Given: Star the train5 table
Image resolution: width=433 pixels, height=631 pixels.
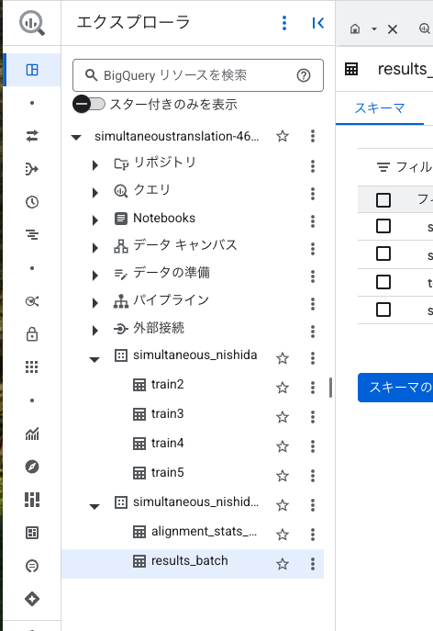Looking at the screenshot, I should [x=283, y=476].
